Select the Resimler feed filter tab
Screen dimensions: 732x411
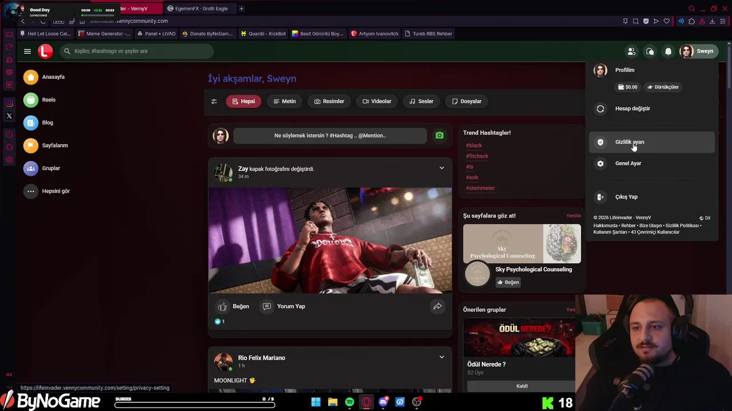pyautogui.click(x=329, y=102)
